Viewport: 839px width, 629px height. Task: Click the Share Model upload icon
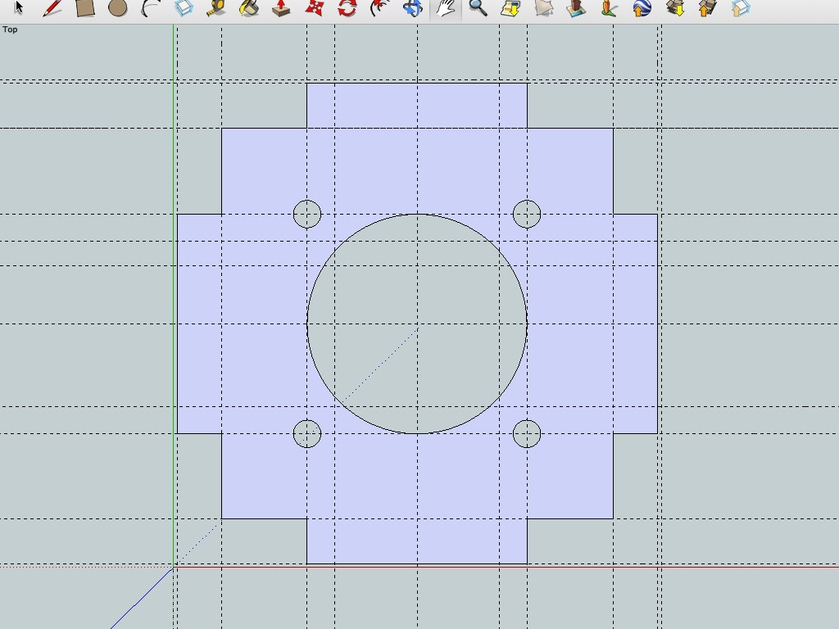point(708,7)
